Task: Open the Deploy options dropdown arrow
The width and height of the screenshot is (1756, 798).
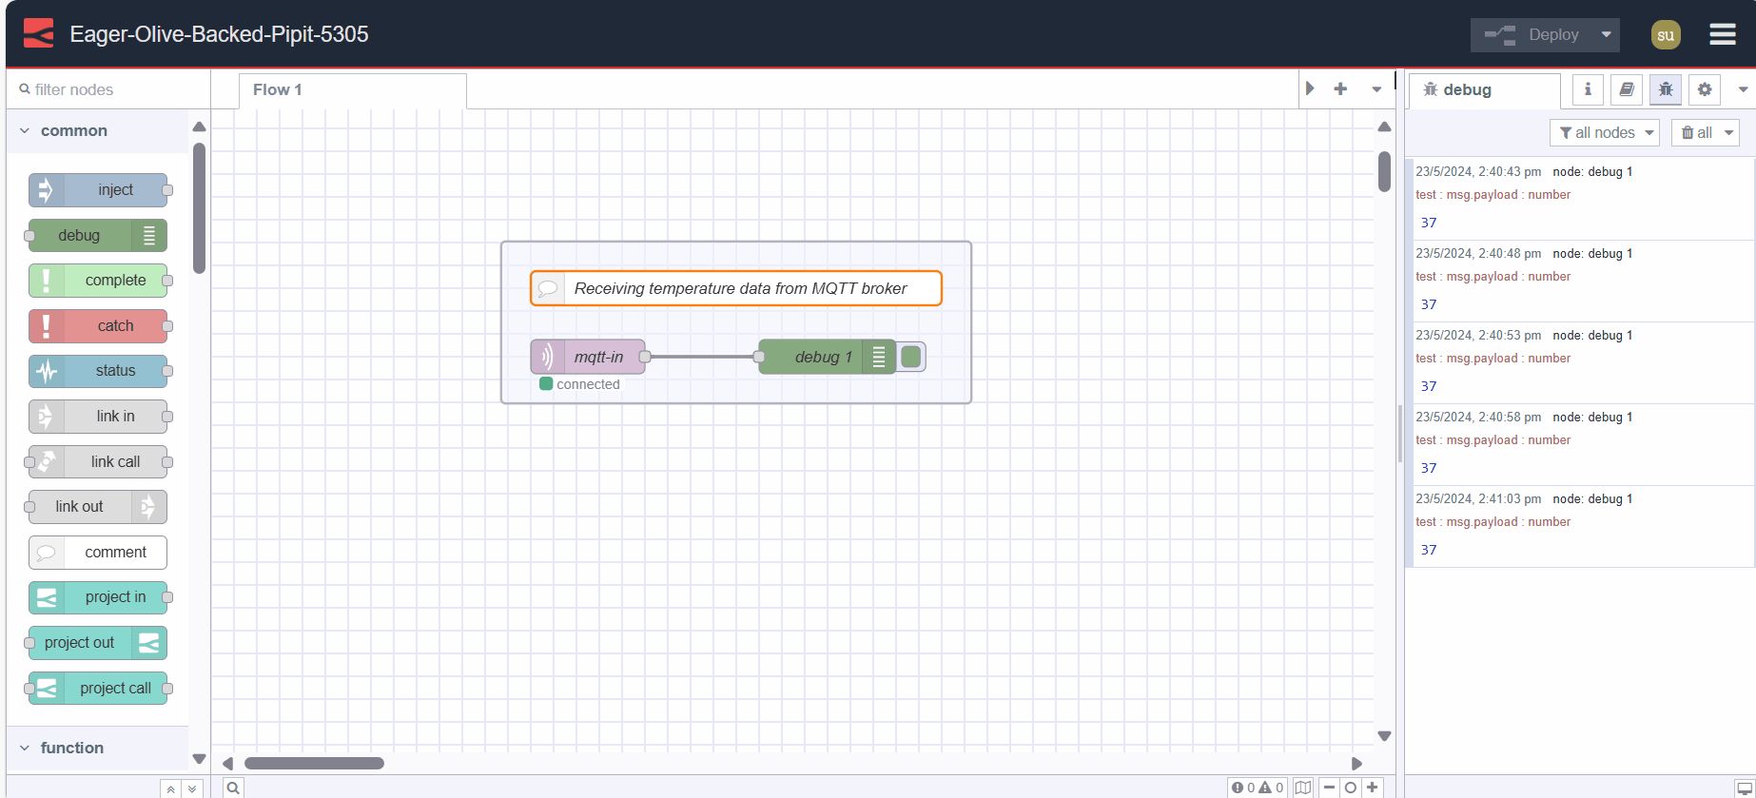Action: coord(1606,35)
